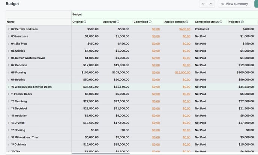Expand the 16 Drywall row
258x155 pixels.
8,123
